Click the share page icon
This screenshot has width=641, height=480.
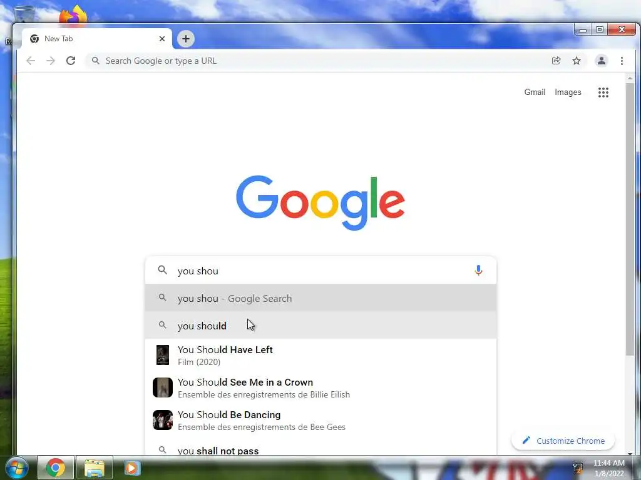point(556,61)
